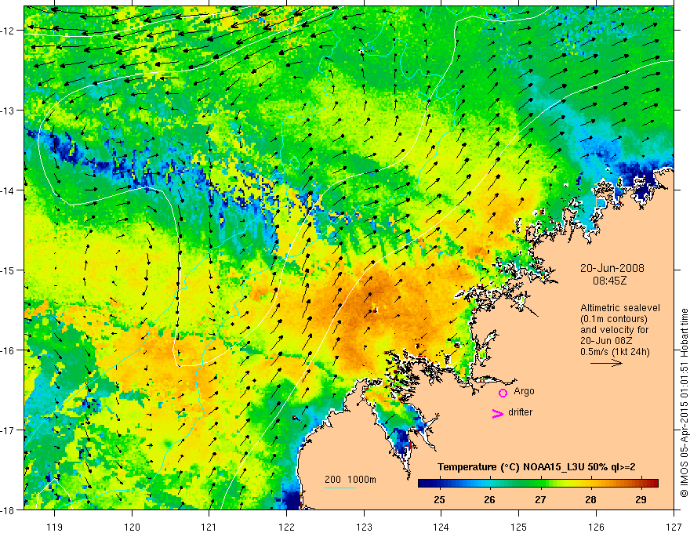
Task: Click longitude axis label '127'
Action: coord(674,527)
